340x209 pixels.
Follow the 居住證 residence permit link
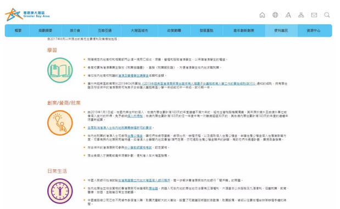tap(153, 189)
